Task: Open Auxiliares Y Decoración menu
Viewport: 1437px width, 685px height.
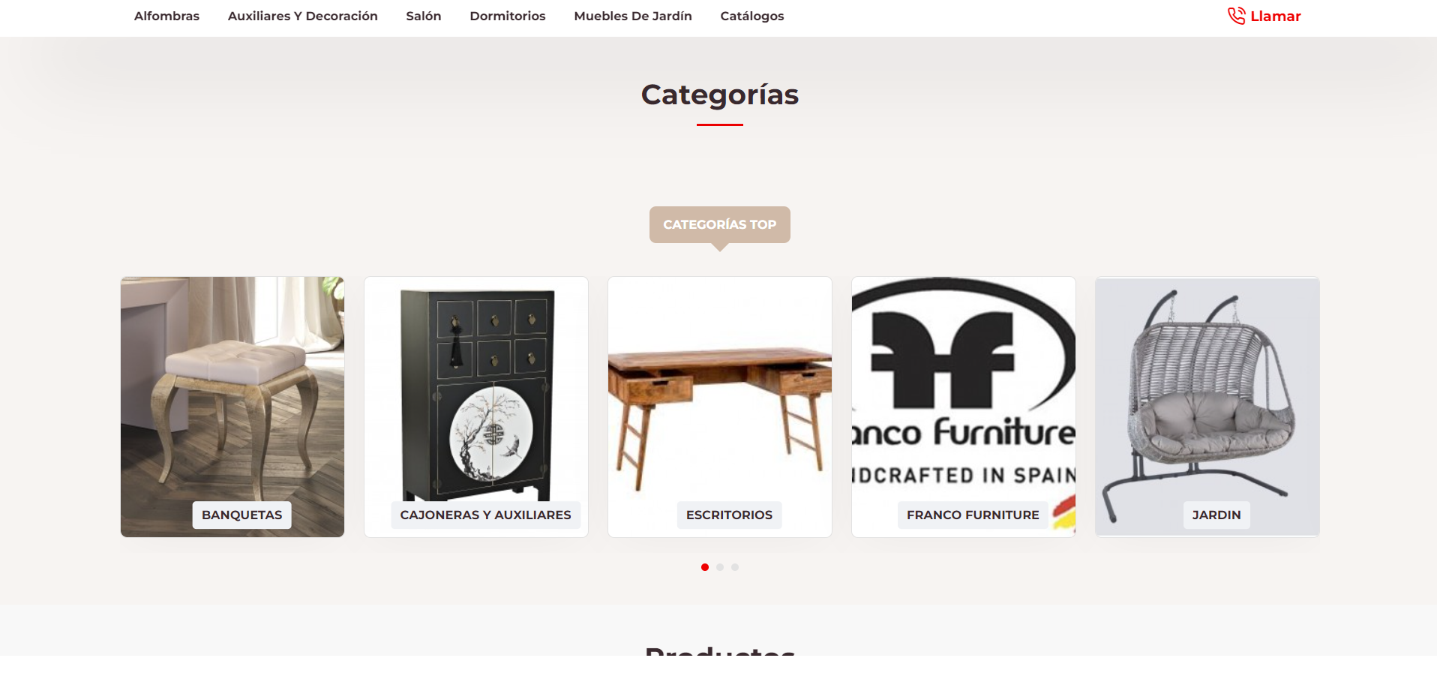Action: point(303,16)
